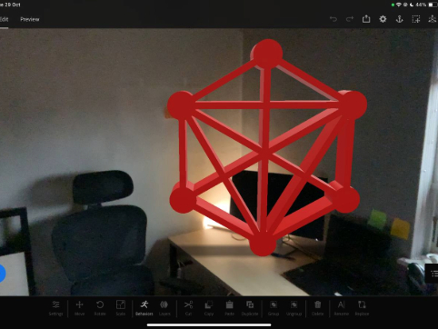Select the Rotate tool
Image resolution: width=438 pixels, height=329 pixels.
tap(100, 308)
